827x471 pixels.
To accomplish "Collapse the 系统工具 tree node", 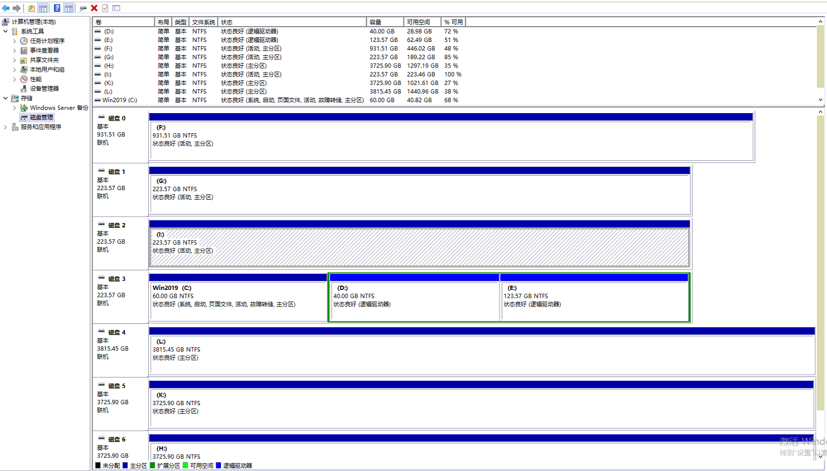I will (5, 31).
